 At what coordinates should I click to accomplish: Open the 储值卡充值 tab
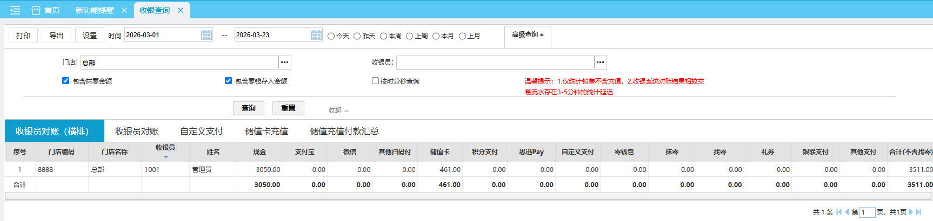(266, 131)
